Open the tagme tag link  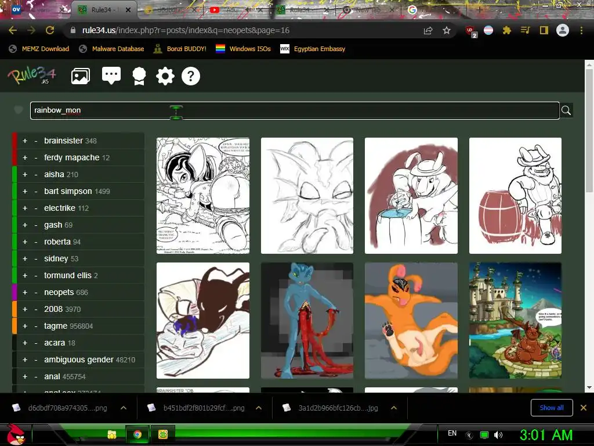pos(56,326)
